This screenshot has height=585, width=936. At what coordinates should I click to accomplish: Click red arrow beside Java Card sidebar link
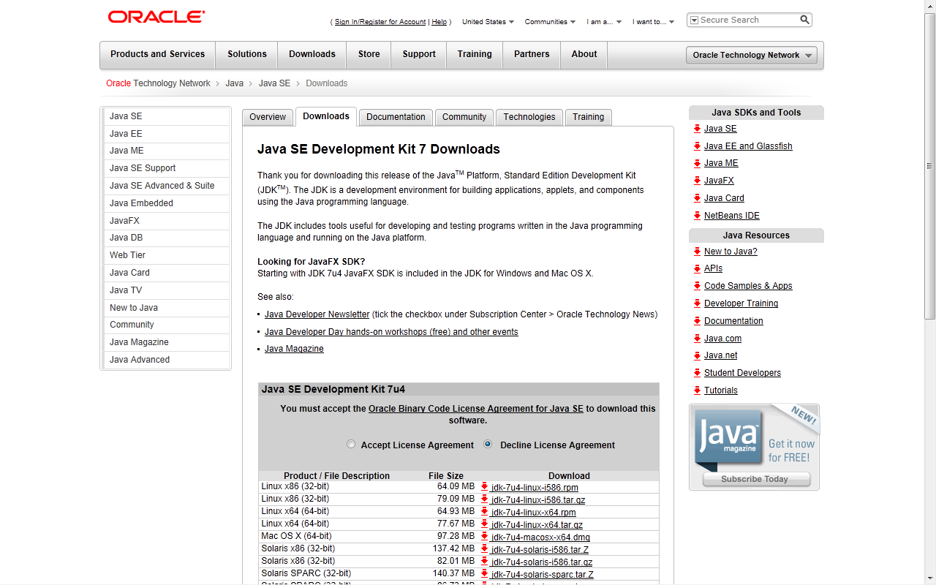click(698, 198)
